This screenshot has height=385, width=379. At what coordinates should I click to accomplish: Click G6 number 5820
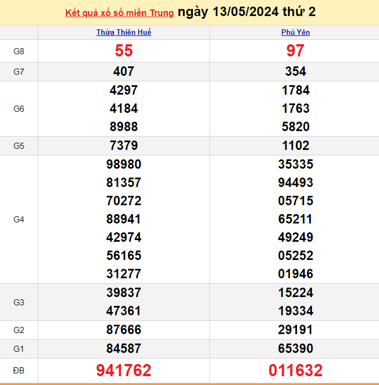click(x=295, y=127)
